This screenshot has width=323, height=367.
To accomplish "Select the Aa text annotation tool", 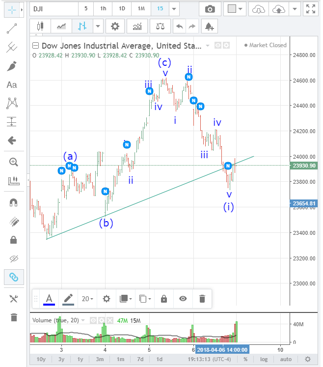I will click(12, 85).
